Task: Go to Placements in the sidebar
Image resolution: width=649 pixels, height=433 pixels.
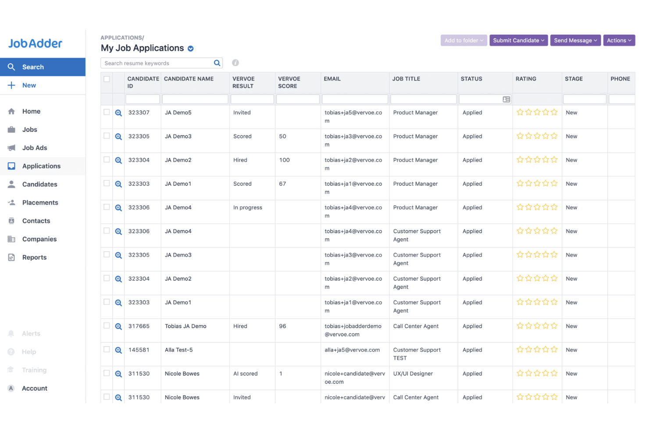Action: [43, 203]
